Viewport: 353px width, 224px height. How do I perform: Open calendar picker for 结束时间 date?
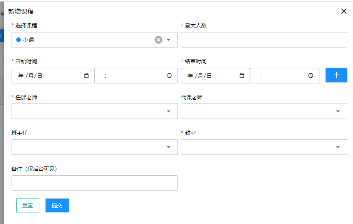coord(242,76)
